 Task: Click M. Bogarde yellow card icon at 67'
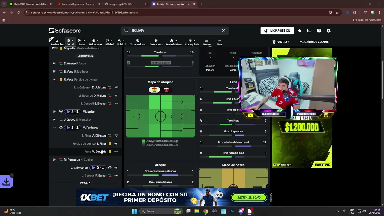click(x=110, y=151)
